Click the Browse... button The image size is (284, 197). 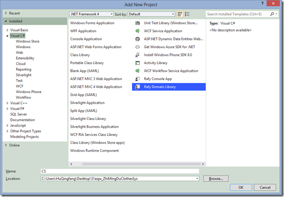[x=216, y=178]
